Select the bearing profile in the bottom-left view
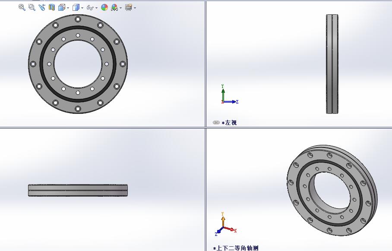392x251 pixels. pyautogui.click(x=78, y=190)
